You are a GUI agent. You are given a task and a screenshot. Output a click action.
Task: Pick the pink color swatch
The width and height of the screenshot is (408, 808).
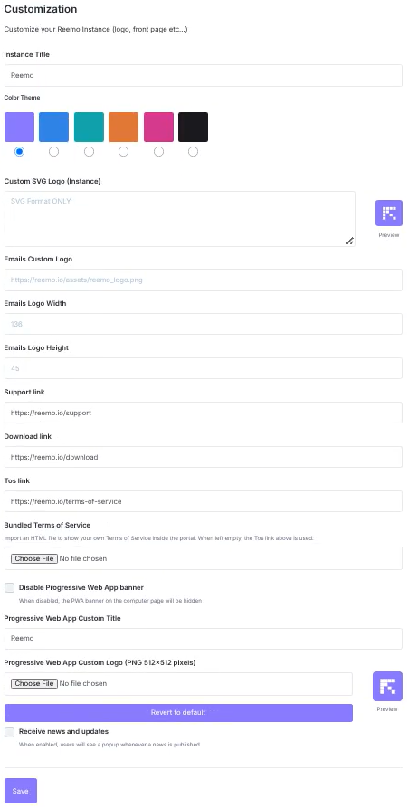click(x=158, y=127)
